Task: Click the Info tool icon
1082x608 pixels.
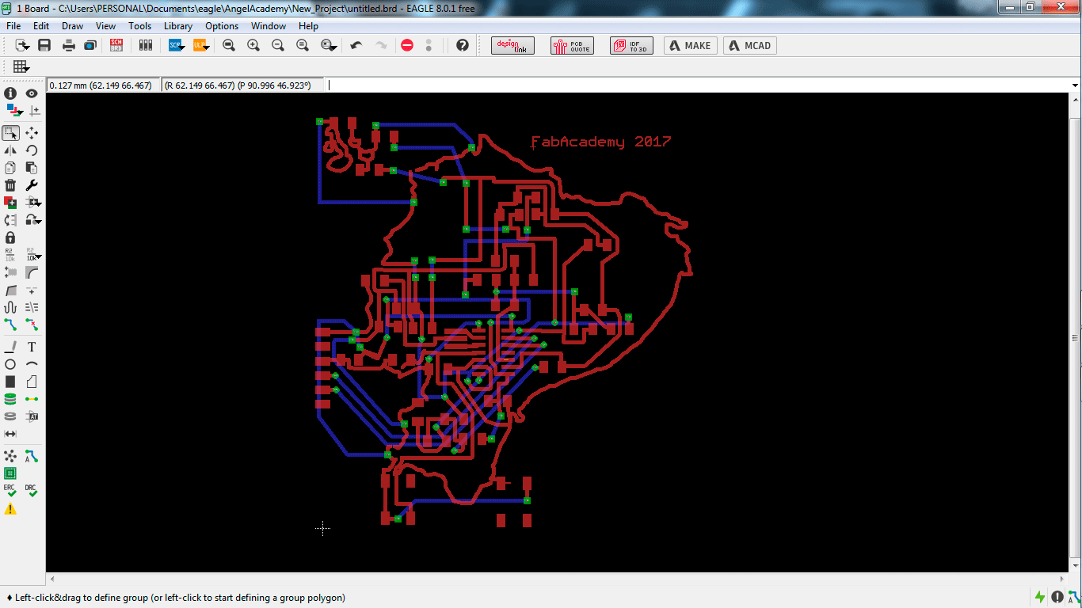Action: [10, 93]
